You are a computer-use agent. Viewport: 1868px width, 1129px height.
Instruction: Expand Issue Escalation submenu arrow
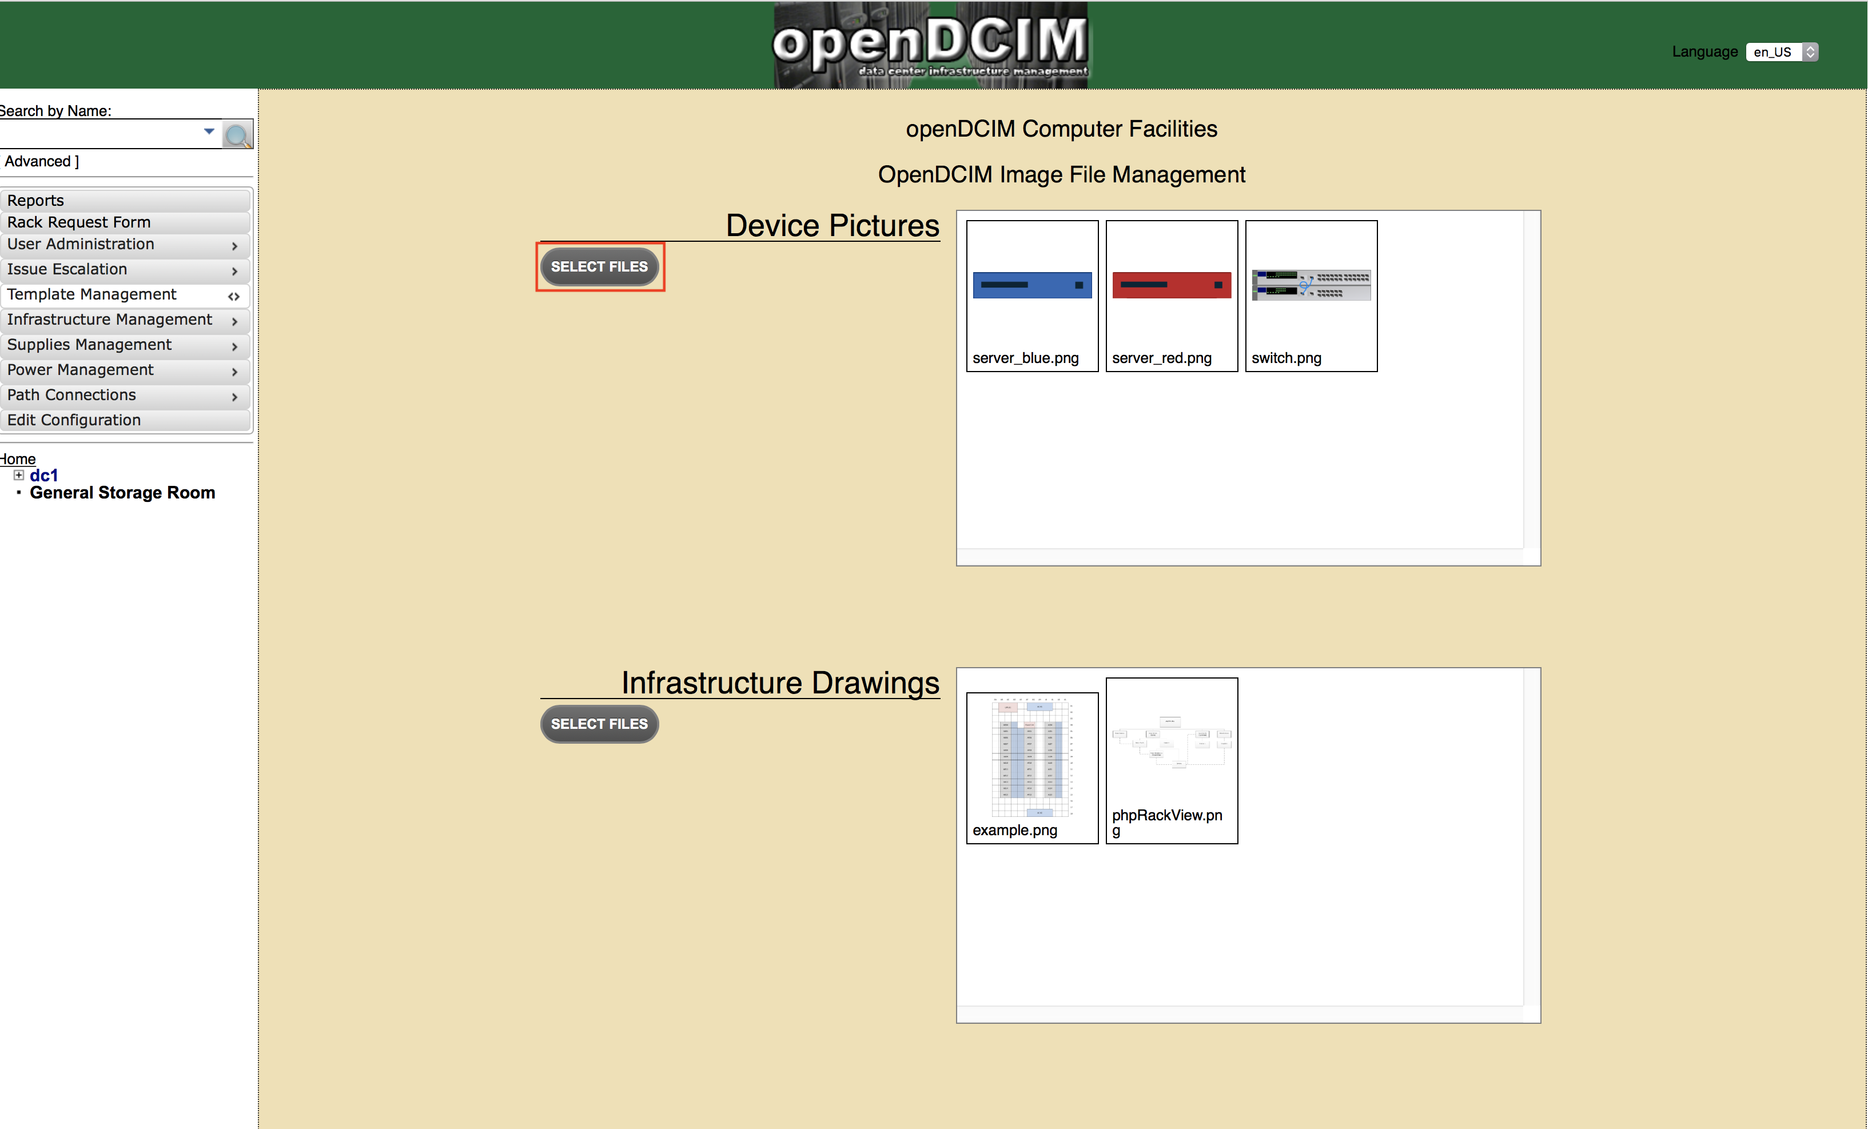(x=234, y=272)
